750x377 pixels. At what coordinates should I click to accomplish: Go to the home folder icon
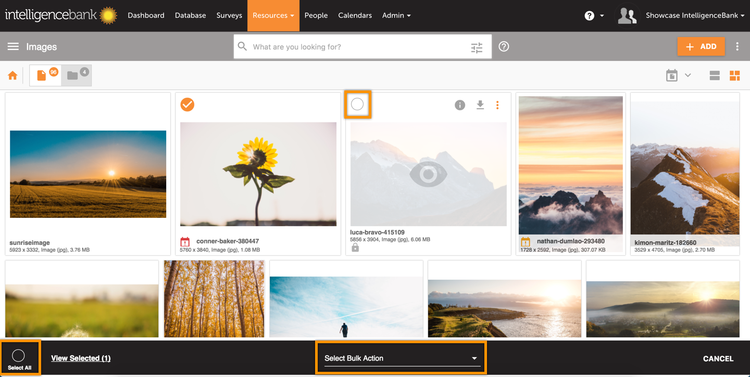click(12, 76)
